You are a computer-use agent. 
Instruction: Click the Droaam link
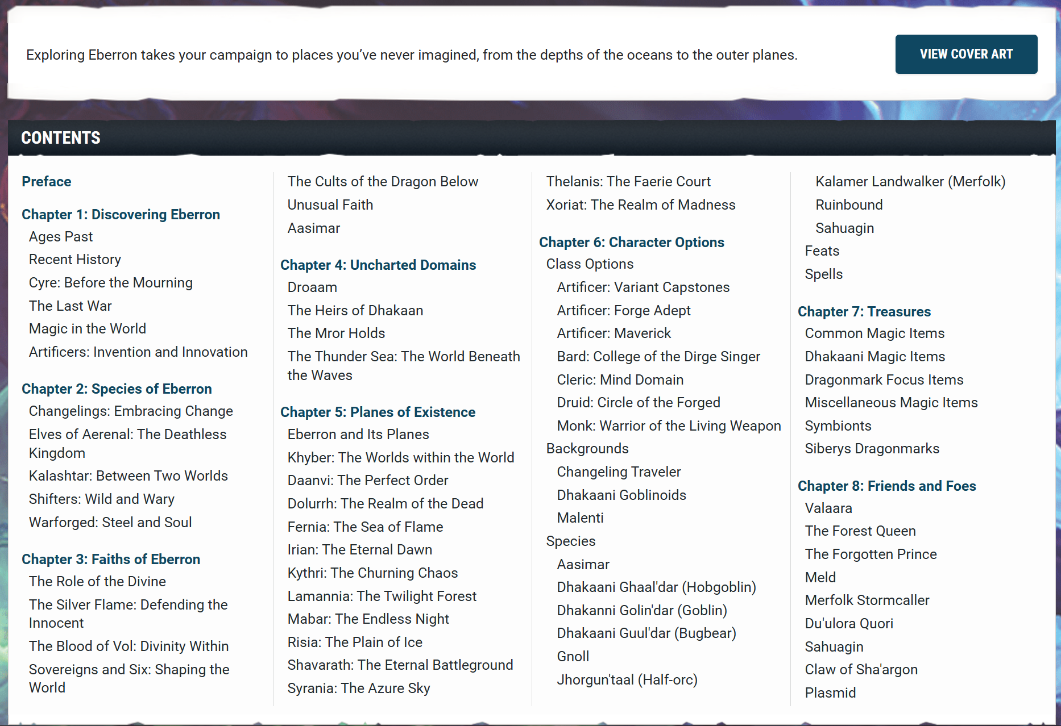[312, 287]
